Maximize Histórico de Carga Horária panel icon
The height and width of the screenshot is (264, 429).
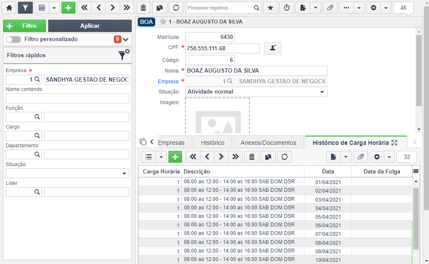tap(394, 143)
